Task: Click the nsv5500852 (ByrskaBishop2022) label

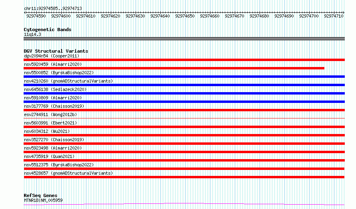Action: [x=59, y=73]
